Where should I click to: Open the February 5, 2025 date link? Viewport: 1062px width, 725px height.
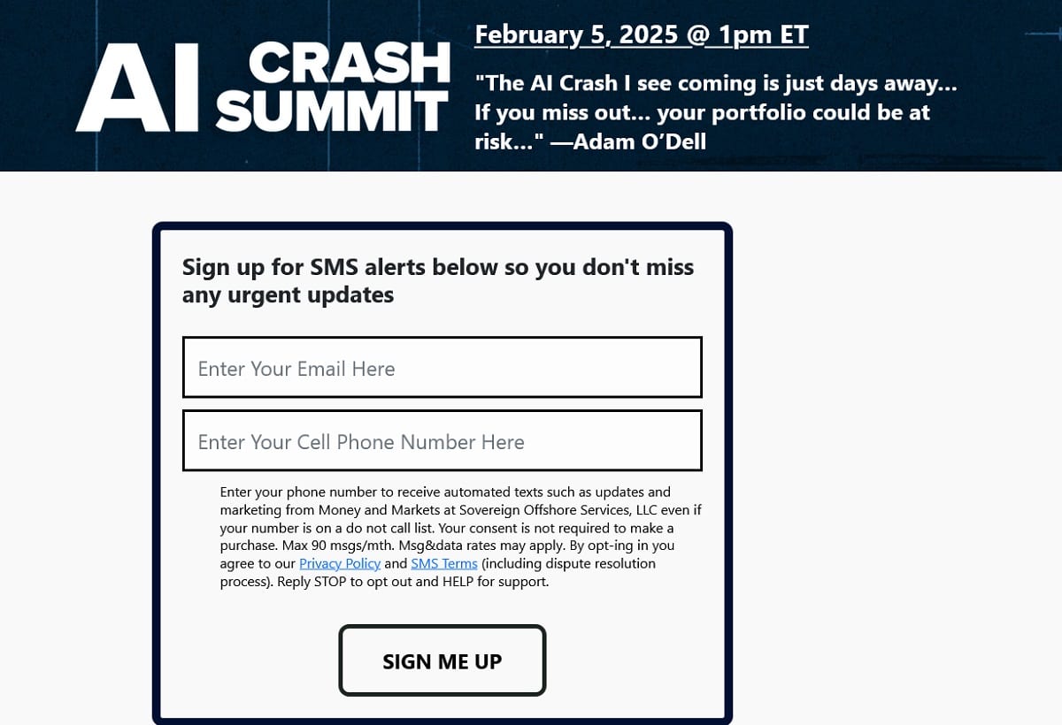[x=641, y=34]
